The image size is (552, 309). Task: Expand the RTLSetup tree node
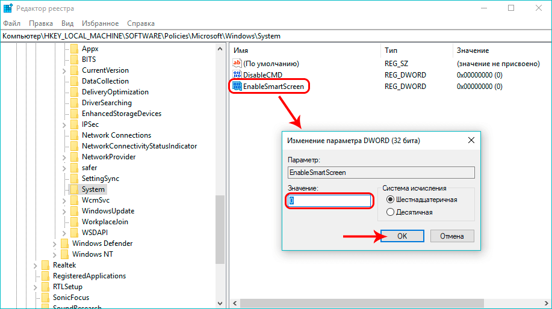[x=35, y=287]
